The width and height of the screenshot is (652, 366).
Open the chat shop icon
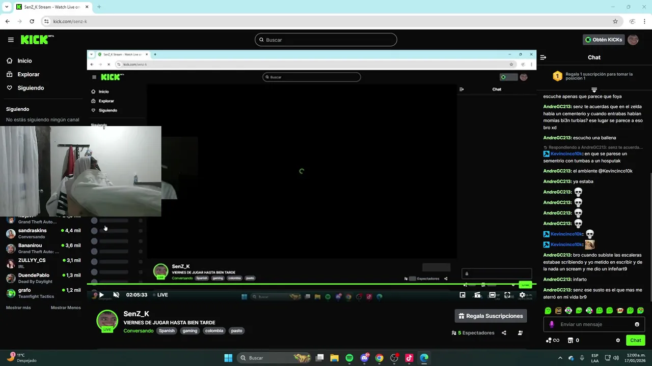570,340
